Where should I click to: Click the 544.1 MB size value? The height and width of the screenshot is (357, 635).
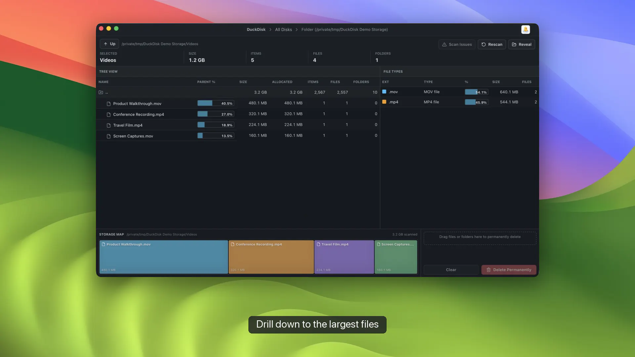[509, 102]
